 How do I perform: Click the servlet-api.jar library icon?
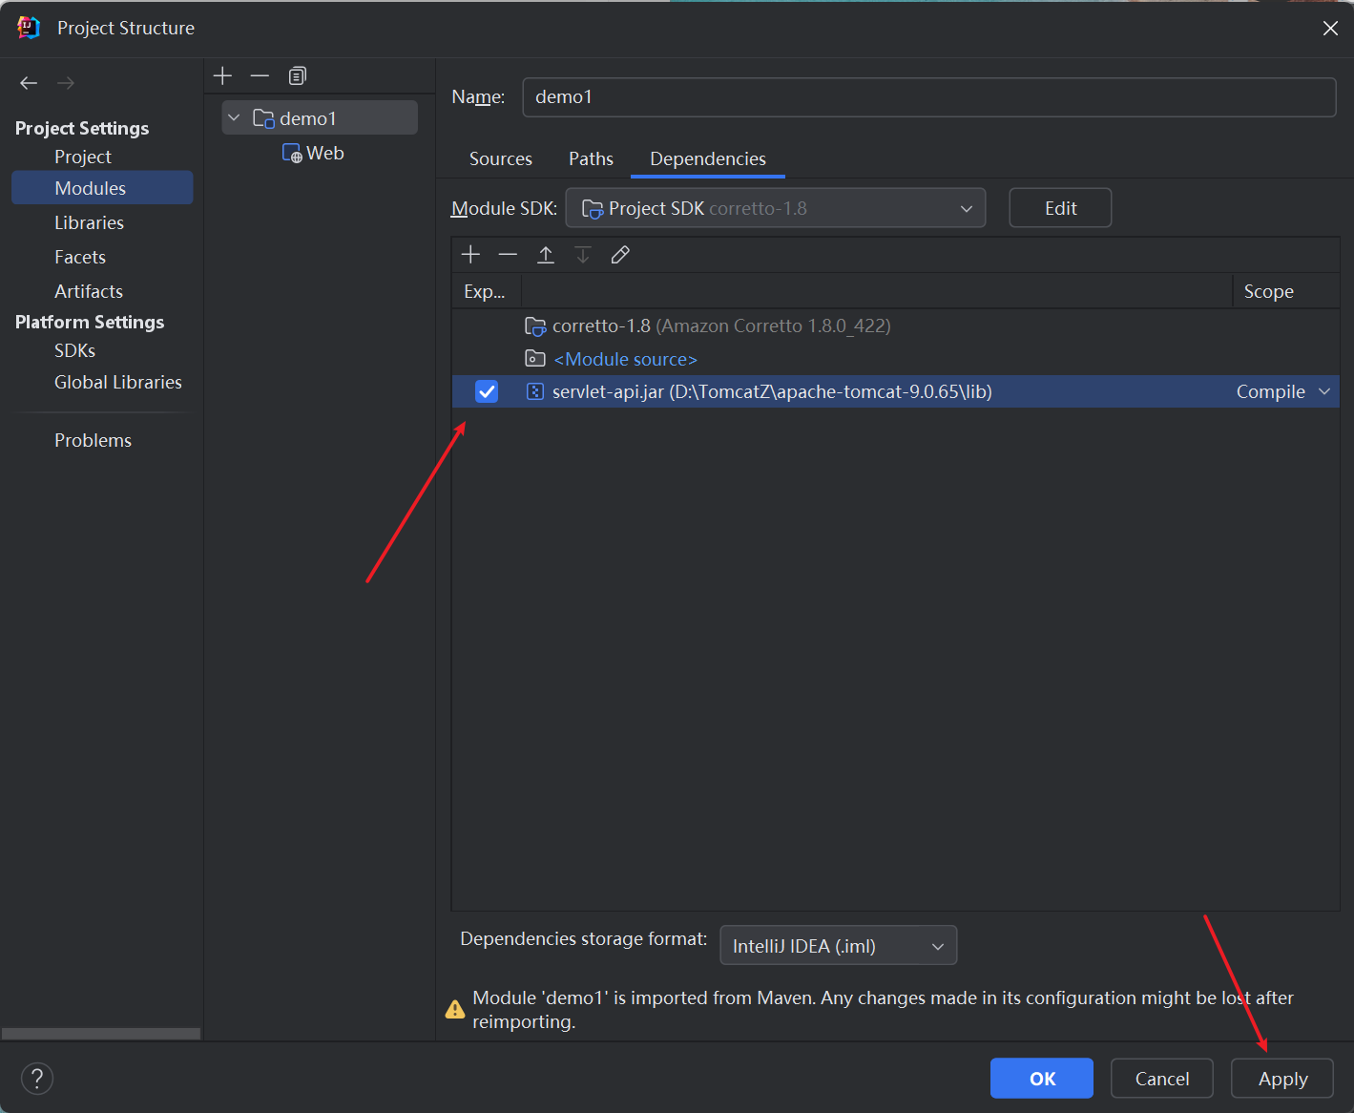click(535, 391)
